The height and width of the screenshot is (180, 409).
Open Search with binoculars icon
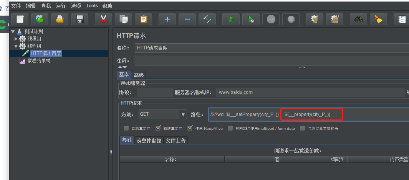[358, 19]
